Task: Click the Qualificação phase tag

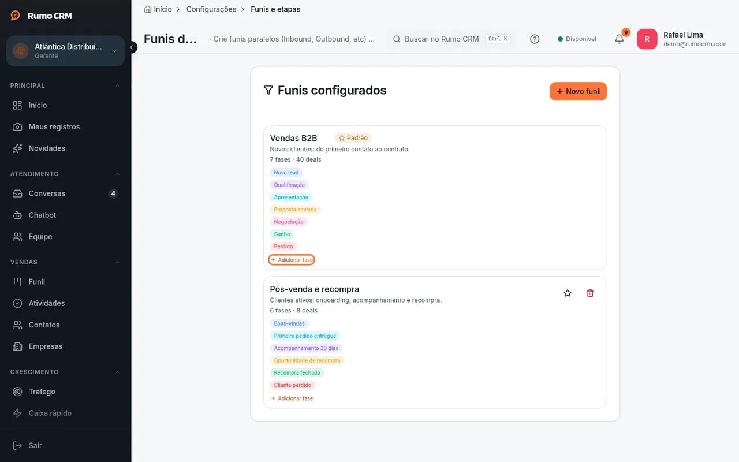Action: (289, 185)
